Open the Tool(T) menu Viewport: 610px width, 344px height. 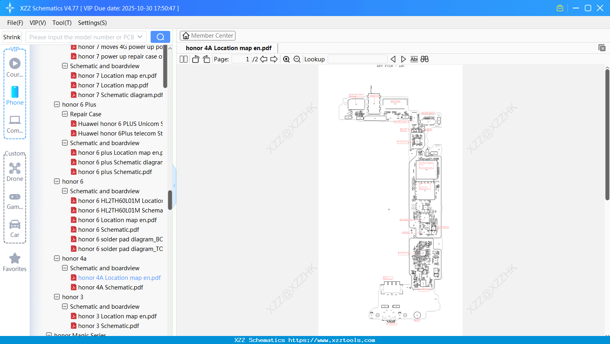pos(62,23)
